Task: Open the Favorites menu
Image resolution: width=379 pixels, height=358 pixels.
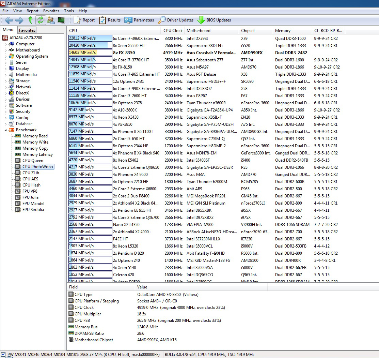Action: [51, 11]
